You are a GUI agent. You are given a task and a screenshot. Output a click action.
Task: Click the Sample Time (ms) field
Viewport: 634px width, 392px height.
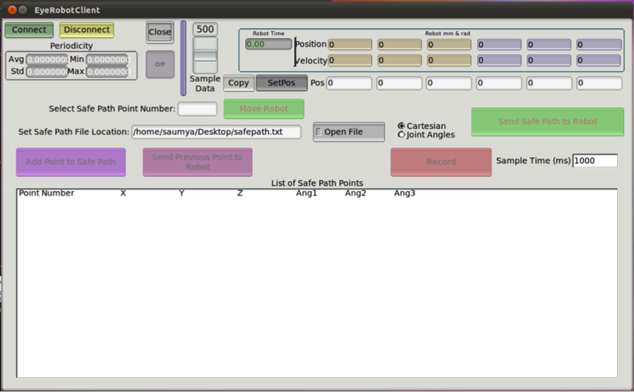point(595,161)
